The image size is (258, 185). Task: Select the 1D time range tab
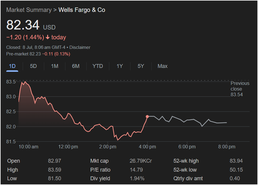(x=12, y=66)
